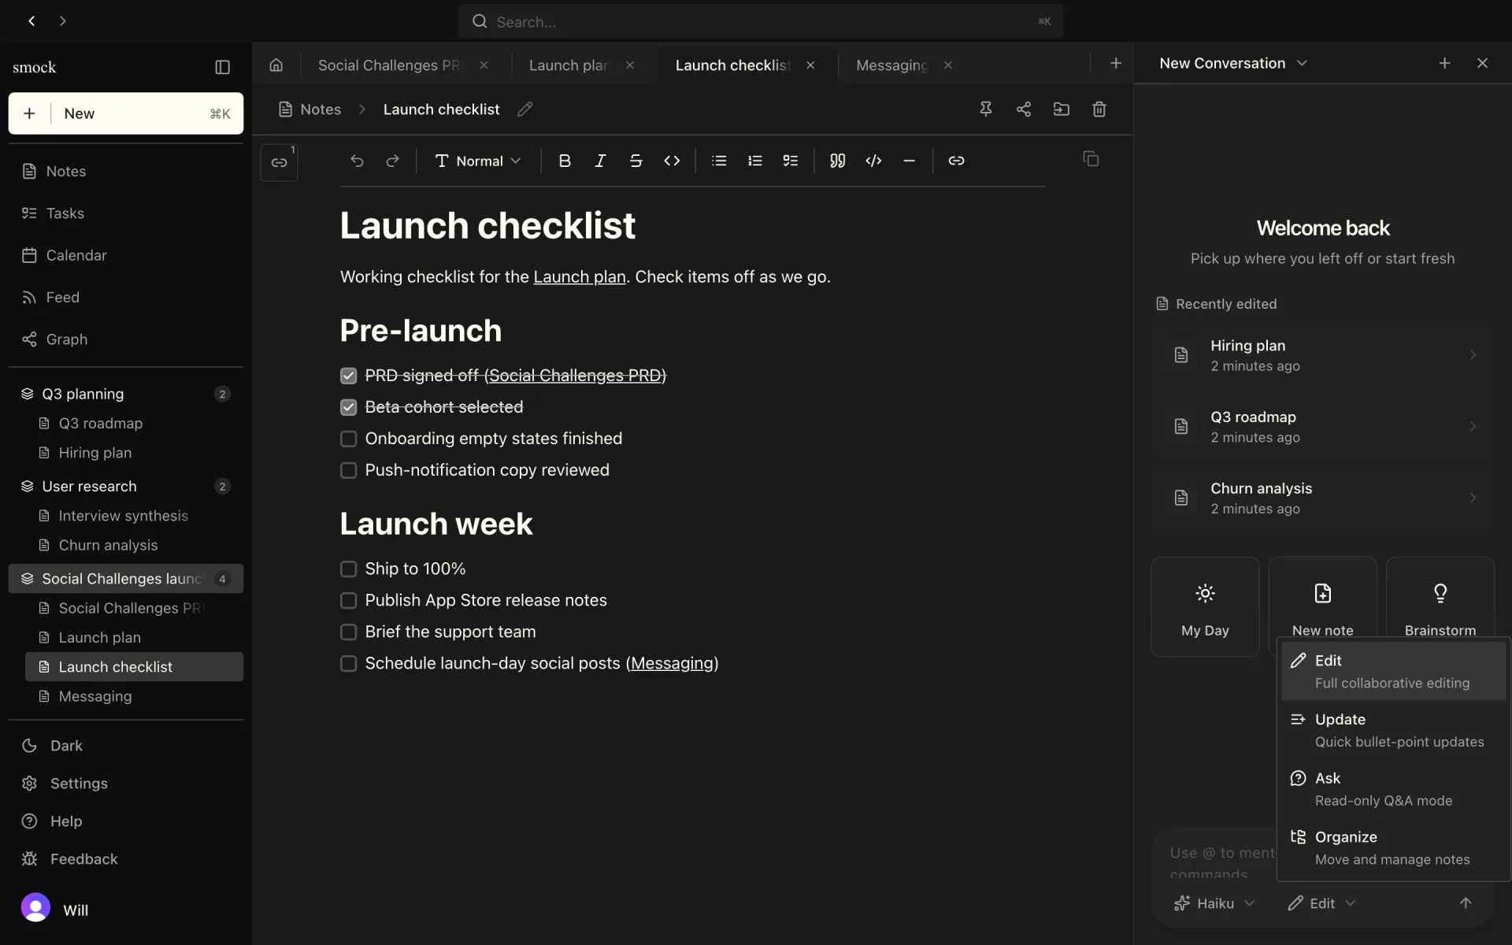Image resolution: width=1512 pixels, height=945 pixels.
Task: Start new conversation plus icon
Action: pyautogui.click(x=1444, y=63)
